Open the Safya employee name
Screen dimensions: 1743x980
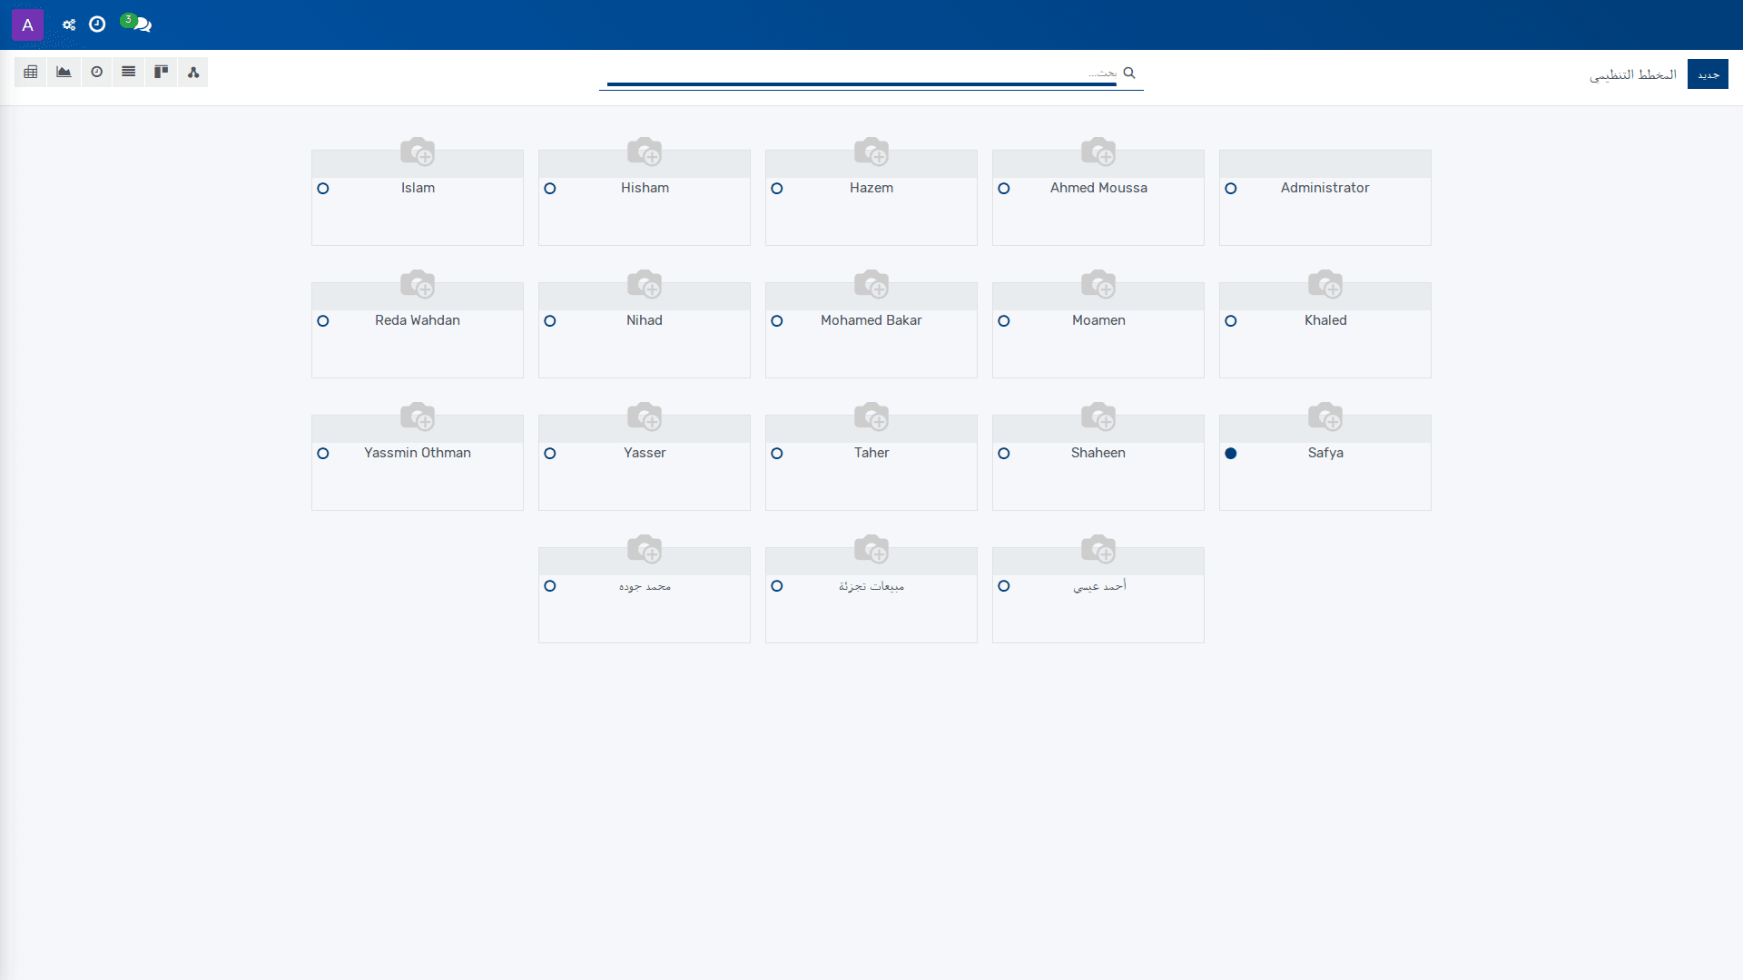pyautogui.click(x=1325, y=453)
